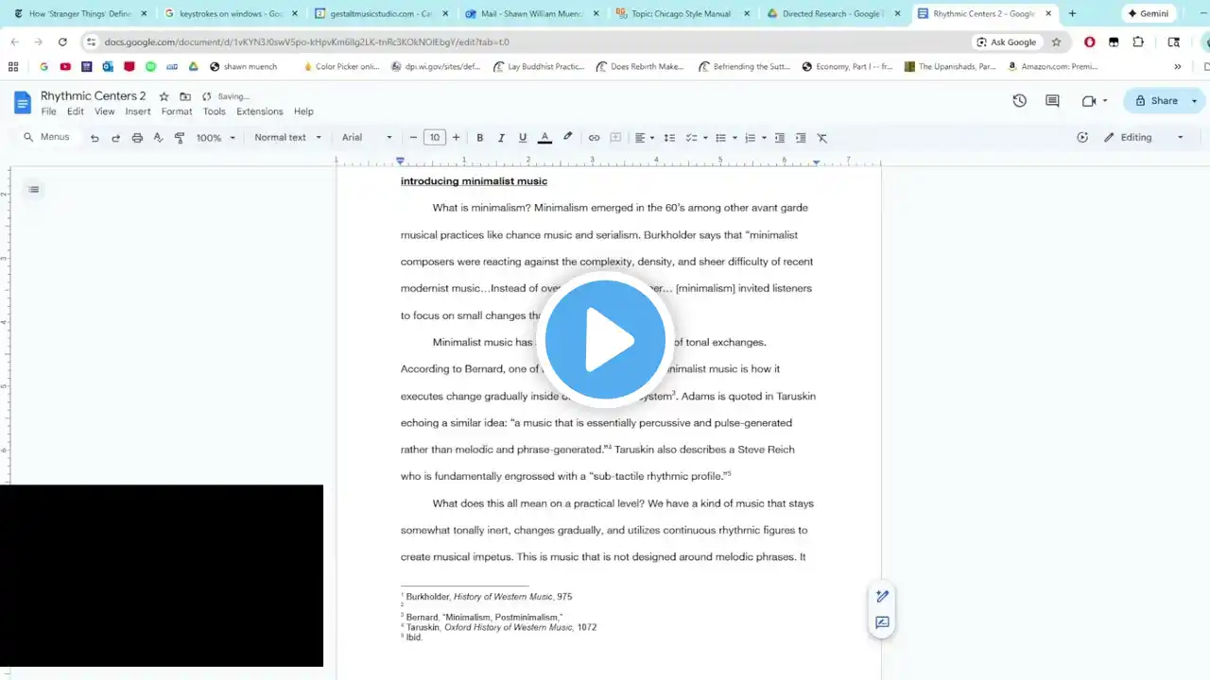The image size is (1210, 680).
Task: Click the clear formatting icon
Action: click(822, 138)
